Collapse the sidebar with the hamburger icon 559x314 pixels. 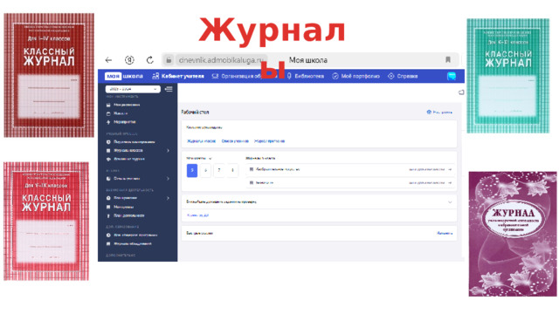tap(169, 89)
